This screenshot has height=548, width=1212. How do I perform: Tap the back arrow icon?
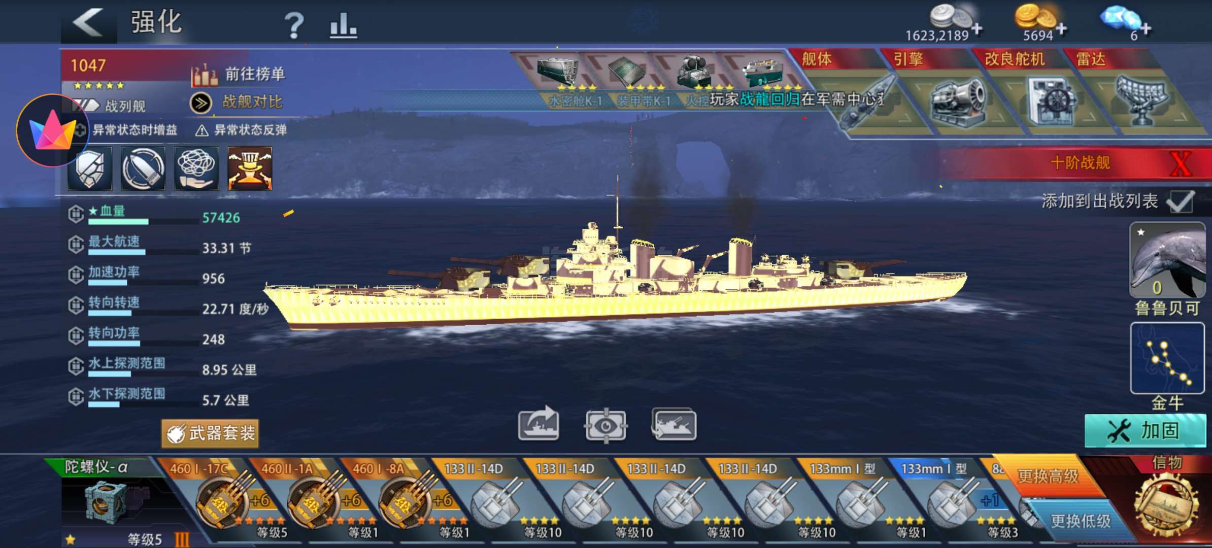(x=88, y=23)
